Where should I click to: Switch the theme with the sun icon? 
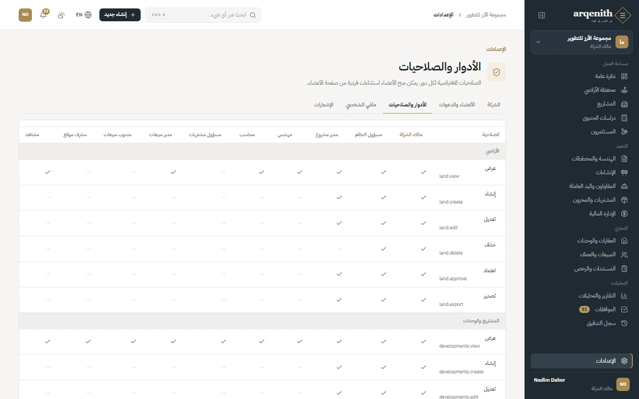(x=61, y=15)
